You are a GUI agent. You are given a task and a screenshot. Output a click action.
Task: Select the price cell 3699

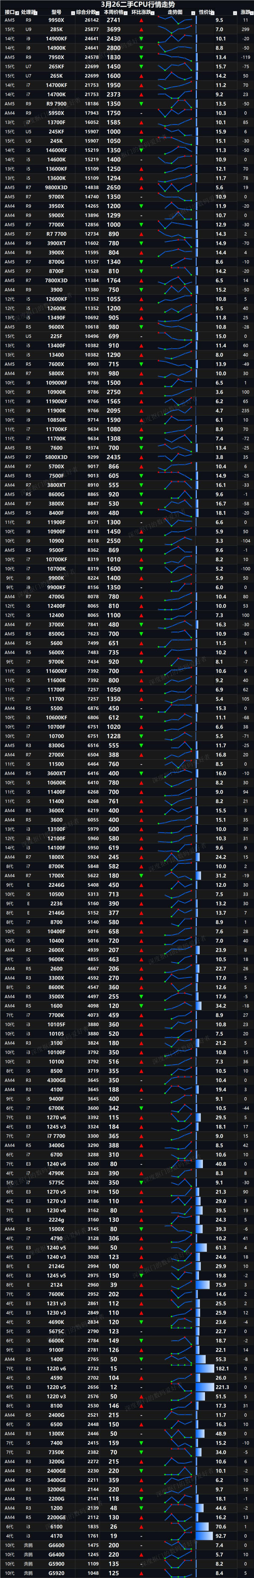click(113, 29)
